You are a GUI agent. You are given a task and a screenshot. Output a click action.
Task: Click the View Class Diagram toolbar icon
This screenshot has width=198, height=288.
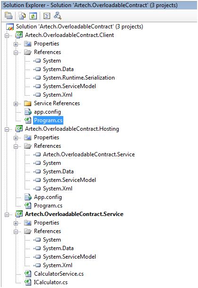[x=58, y=16]
